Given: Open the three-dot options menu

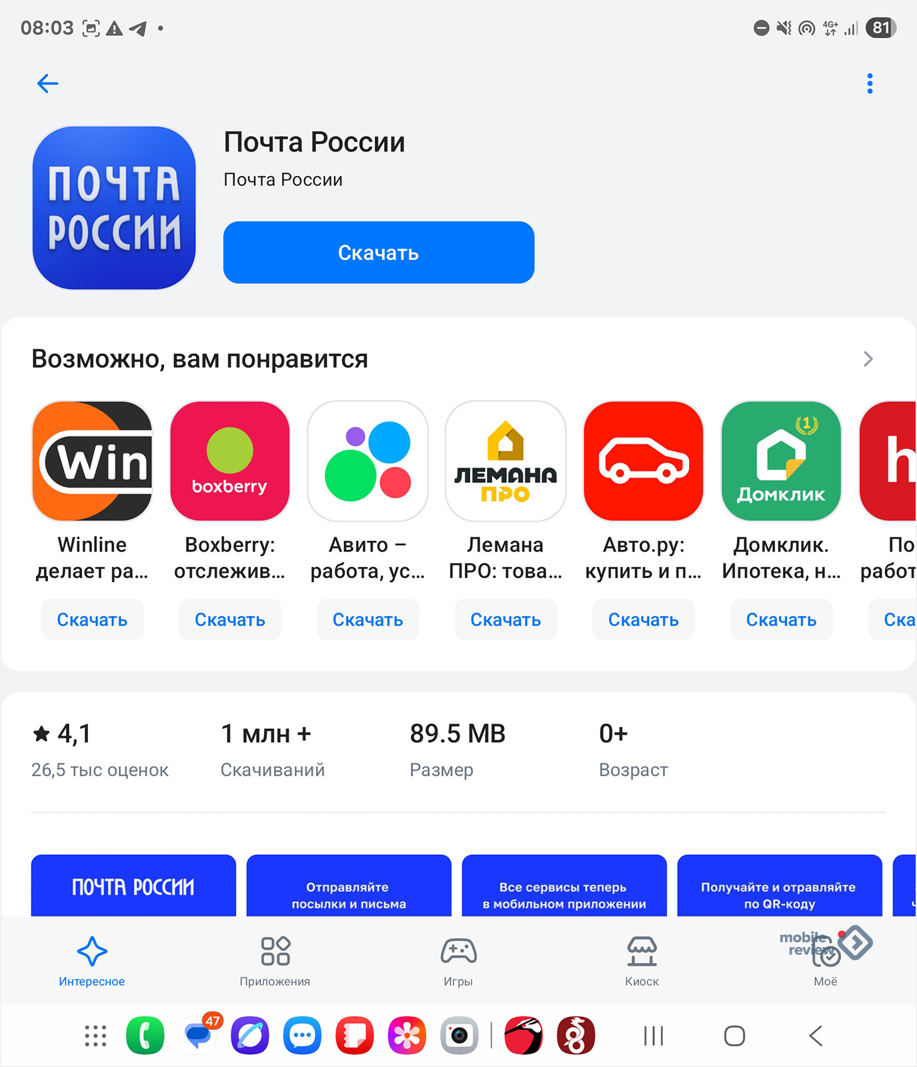Looking at the screenshot, I should (x=870, y=83).
